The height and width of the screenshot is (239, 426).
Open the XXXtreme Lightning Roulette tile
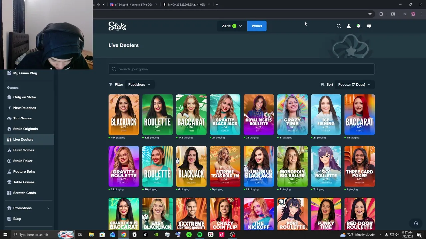[191, 214]
